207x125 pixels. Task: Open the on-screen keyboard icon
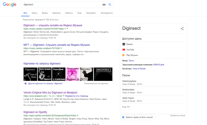pyautogui.click(x=104, y=5)
